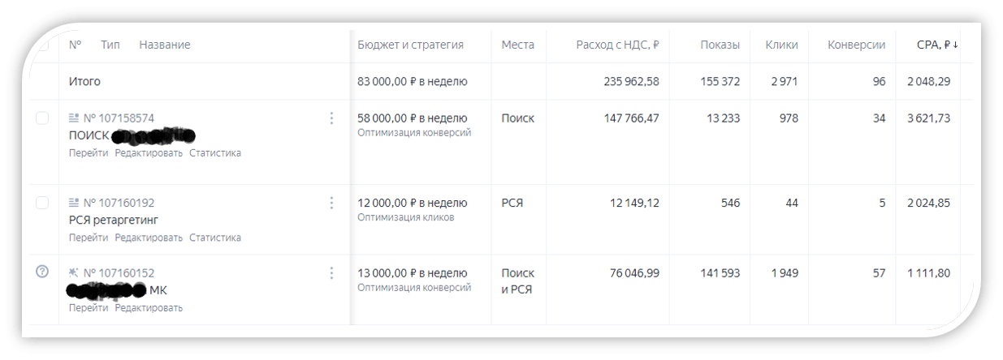Sort by Расход с НДС column header

click(x=616, y=45)
